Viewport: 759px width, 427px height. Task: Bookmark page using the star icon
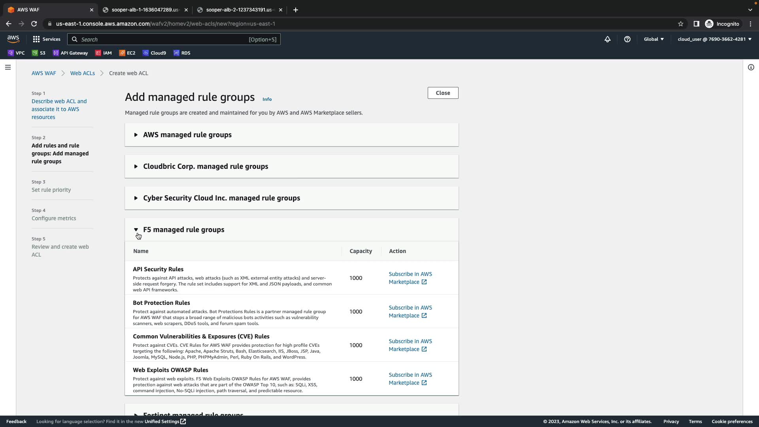coord(680,24)
